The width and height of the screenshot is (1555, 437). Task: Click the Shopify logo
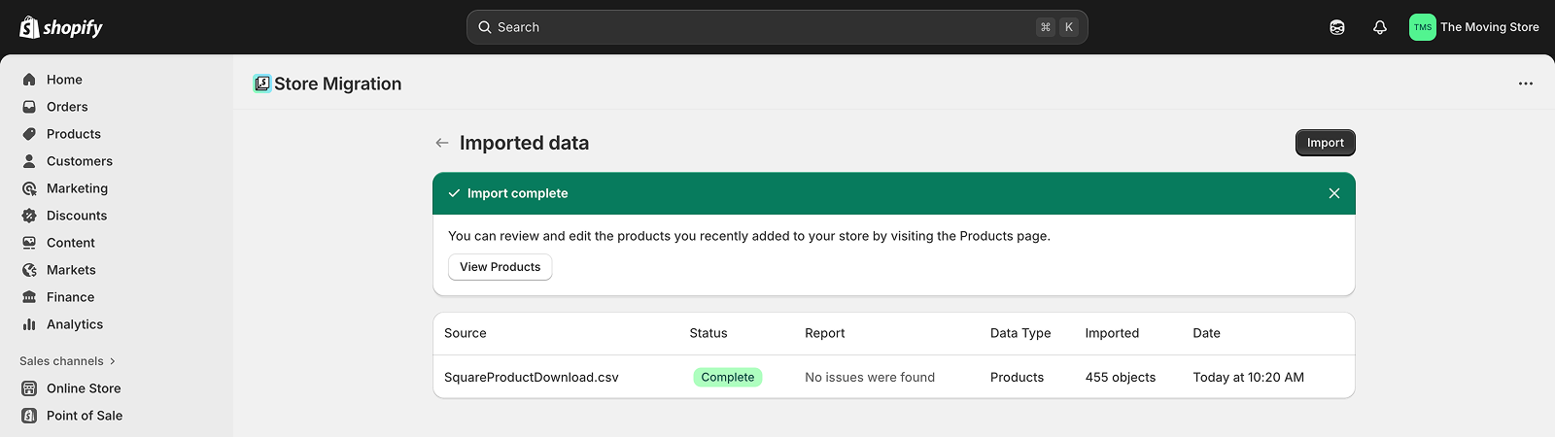pyautogui.click(x=61, y=27)
